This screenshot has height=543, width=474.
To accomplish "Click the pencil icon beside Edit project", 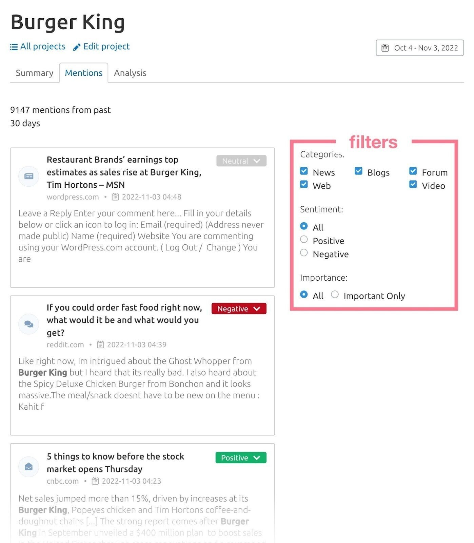I will 77,47.
